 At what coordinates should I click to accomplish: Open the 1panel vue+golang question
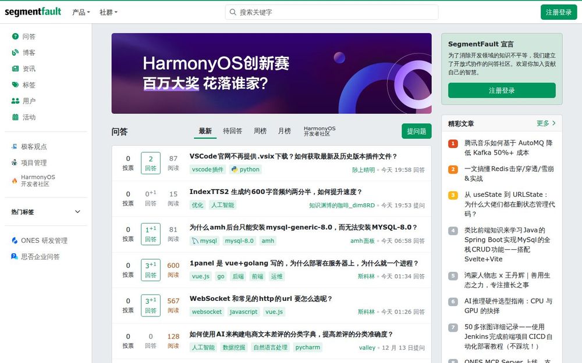pyautogui.click(x=304, y=263)
